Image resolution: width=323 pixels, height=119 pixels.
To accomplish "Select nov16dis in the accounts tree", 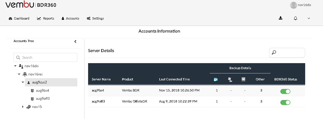I will (31, 66).
